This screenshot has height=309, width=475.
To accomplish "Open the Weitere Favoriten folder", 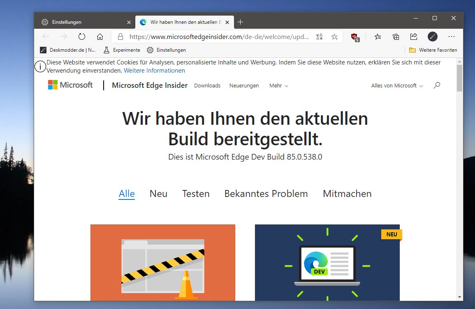I will click(433, 50).
